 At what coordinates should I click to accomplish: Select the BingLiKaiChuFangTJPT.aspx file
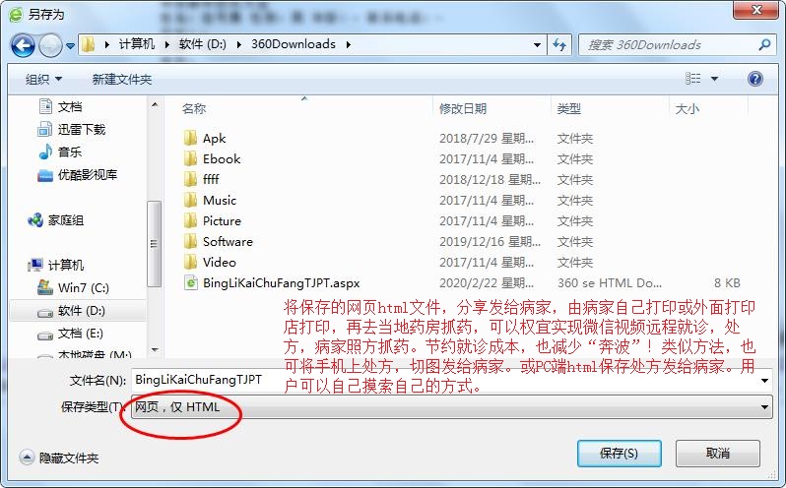click(272, 283)
